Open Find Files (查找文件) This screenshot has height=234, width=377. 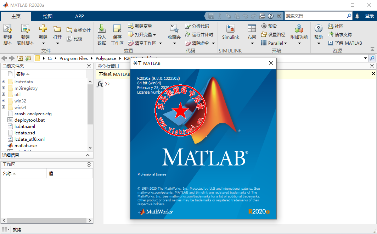(79, 30)
